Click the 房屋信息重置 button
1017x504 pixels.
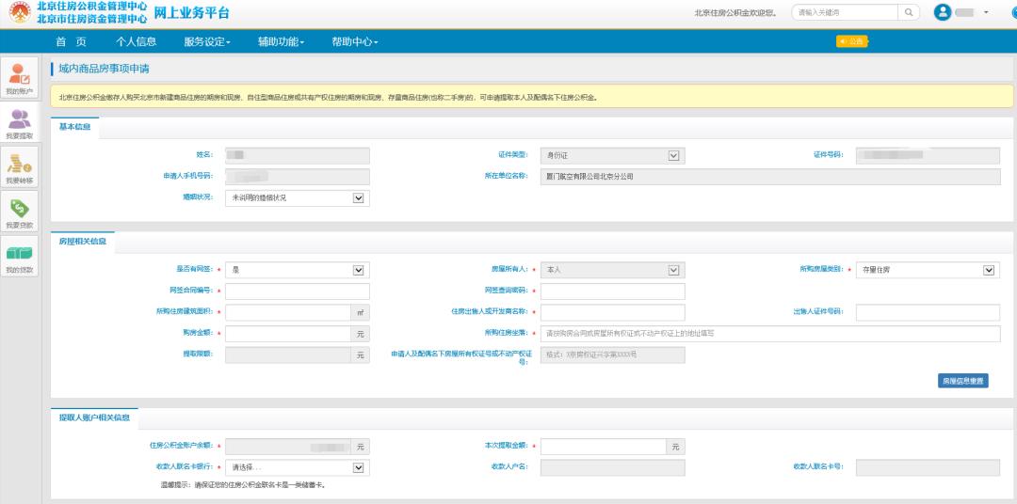[x=962, y=381]
